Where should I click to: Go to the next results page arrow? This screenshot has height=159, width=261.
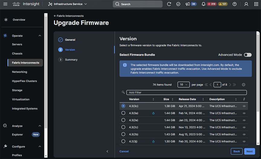(230, 85)
